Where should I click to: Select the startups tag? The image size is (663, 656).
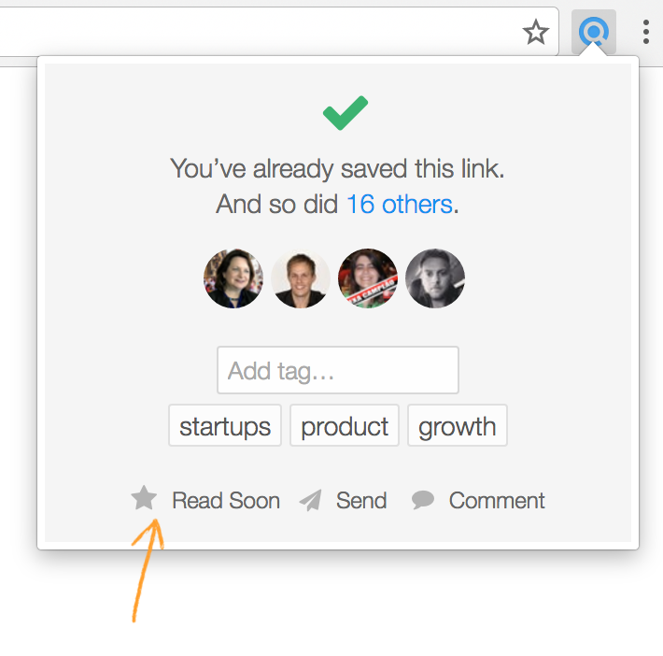pyautogui.click(x=225, y=425)
